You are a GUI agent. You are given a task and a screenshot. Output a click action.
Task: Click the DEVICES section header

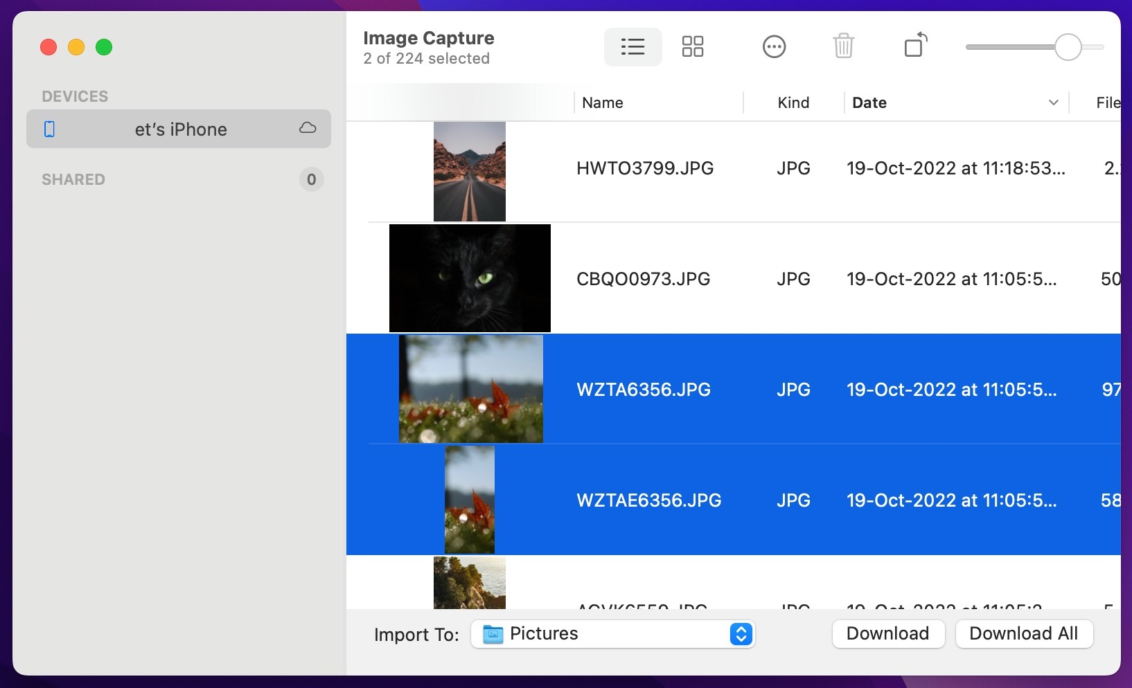(x=75, y=96)
